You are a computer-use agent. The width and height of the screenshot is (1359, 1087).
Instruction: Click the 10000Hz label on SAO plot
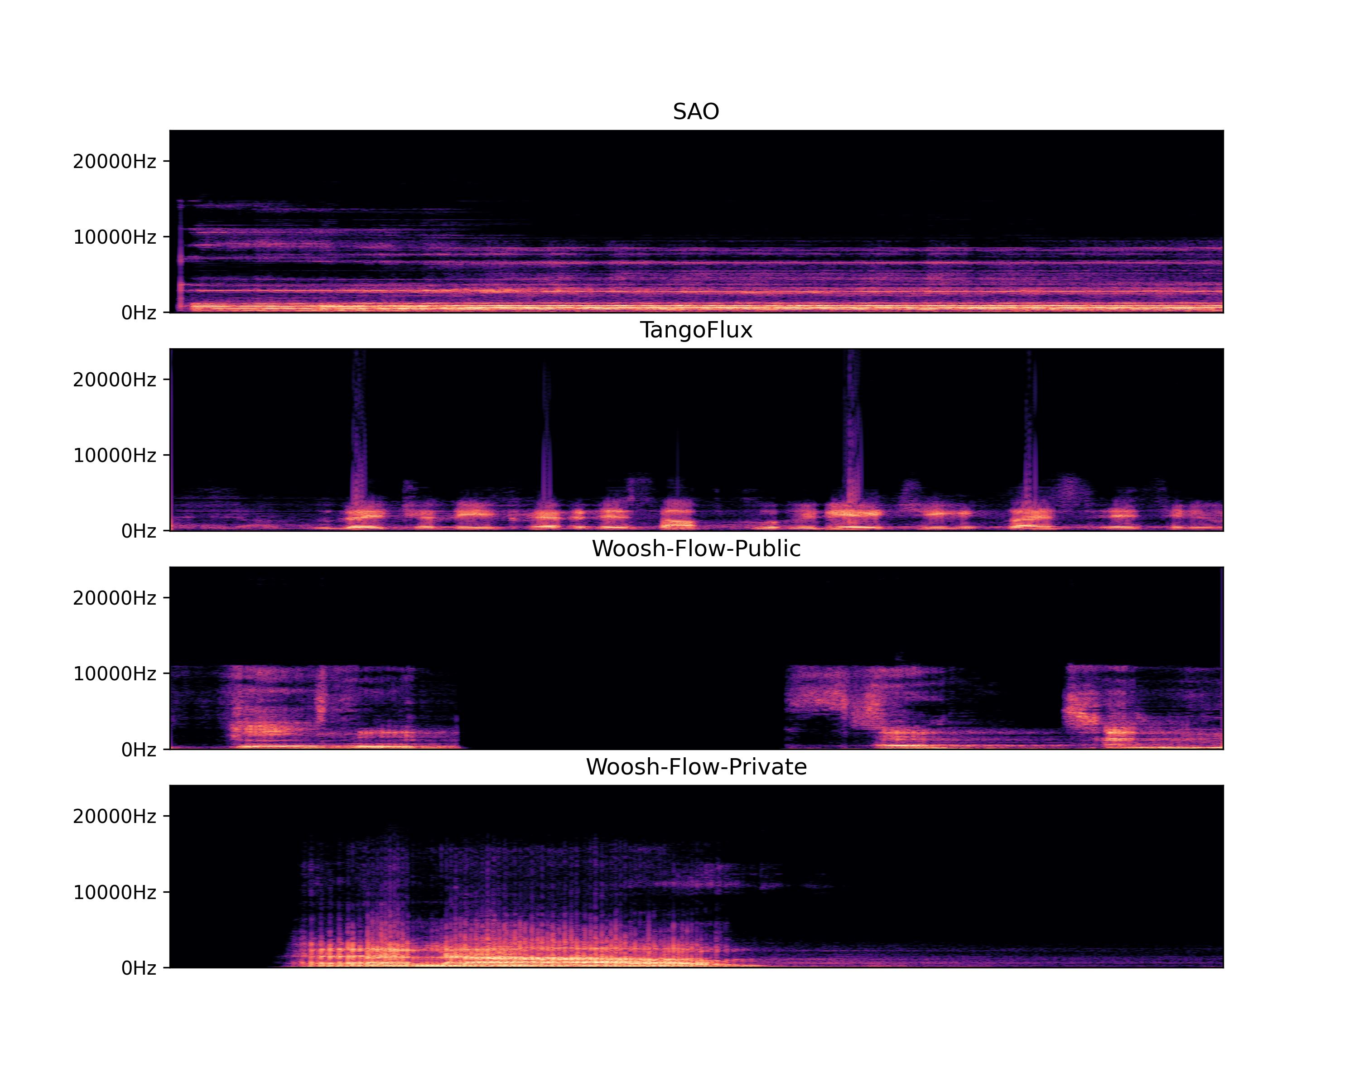coord(114,237)
